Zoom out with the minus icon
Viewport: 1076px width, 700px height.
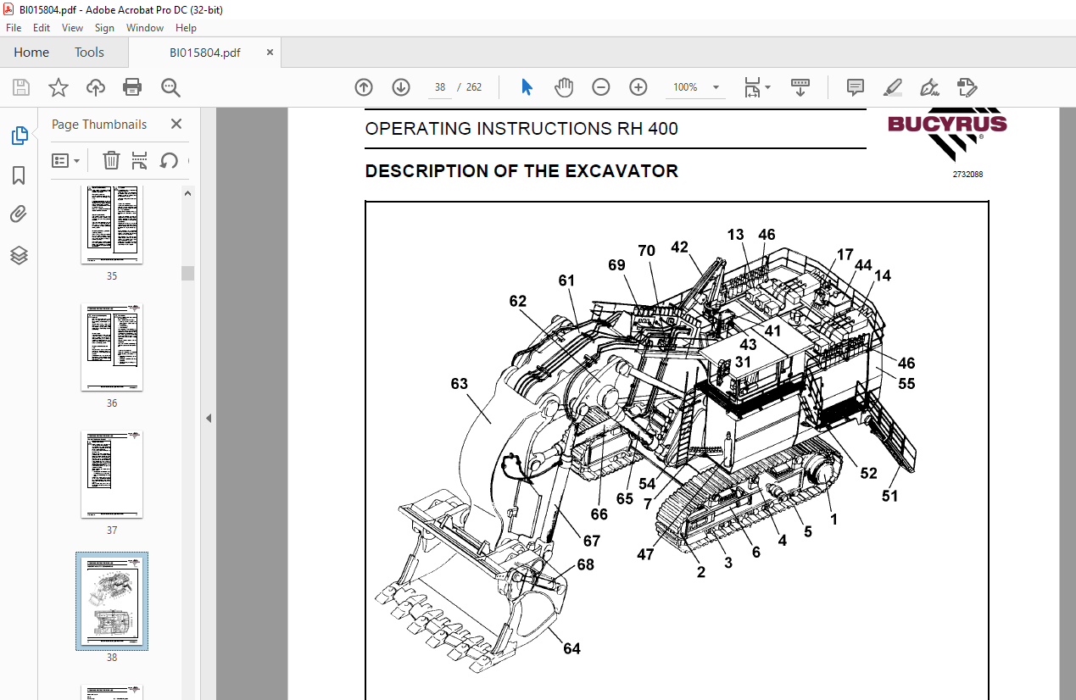pos(601,87)
